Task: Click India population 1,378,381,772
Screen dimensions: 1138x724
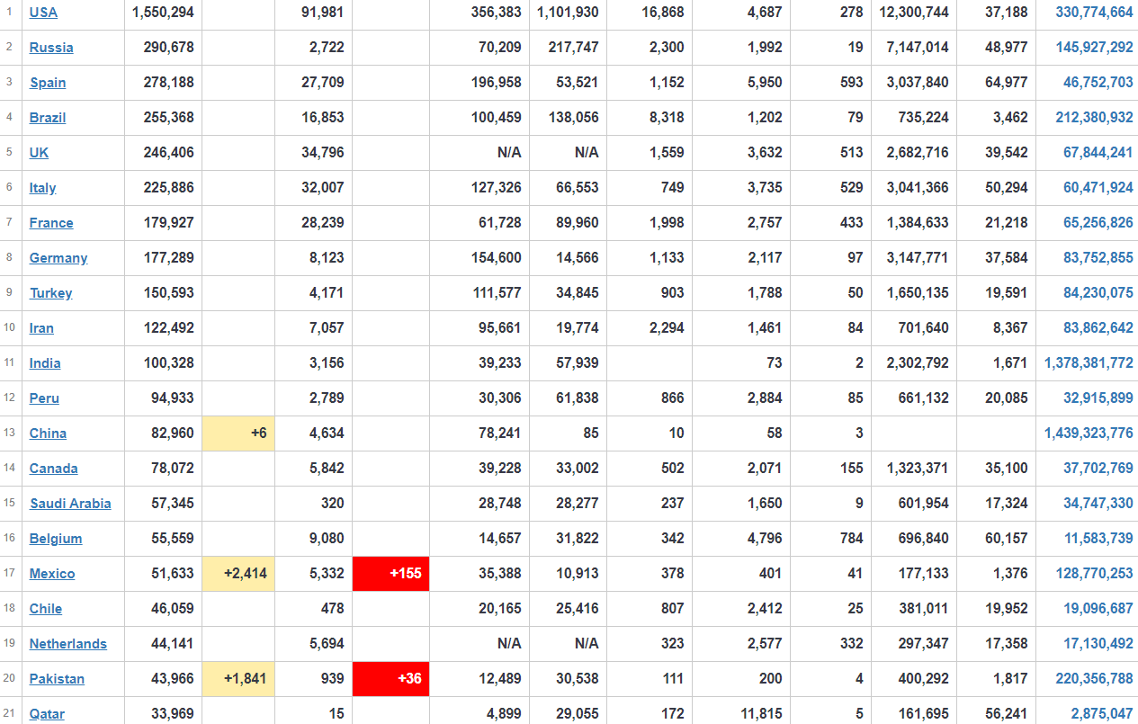Action: coord(1089,363)
